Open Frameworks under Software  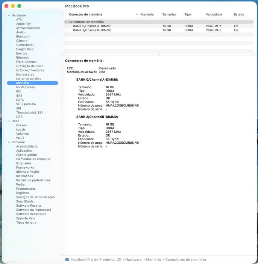(x=25, y=167)
